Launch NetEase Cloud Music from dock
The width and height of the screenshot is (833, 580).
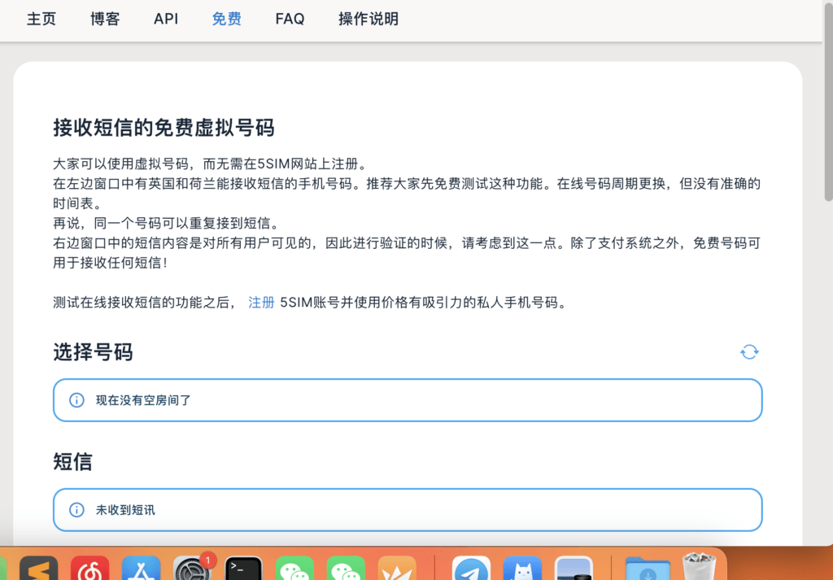click(x=89, y=568)
